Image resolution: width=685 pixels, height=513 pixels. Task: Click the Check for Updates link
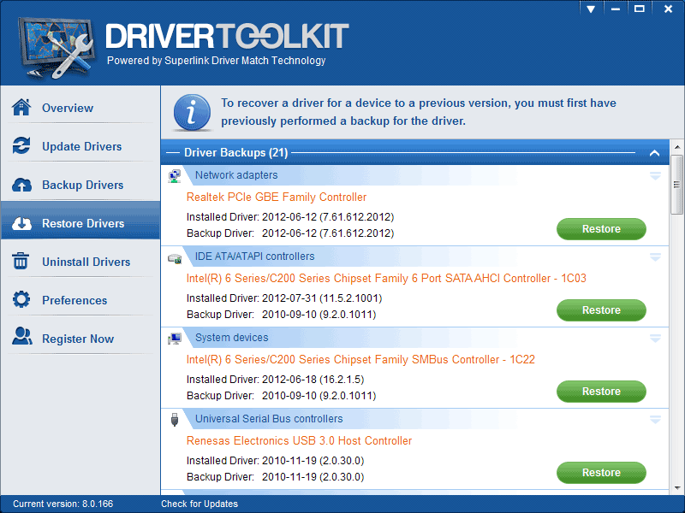pyautogui.click(x=200, y=504)
